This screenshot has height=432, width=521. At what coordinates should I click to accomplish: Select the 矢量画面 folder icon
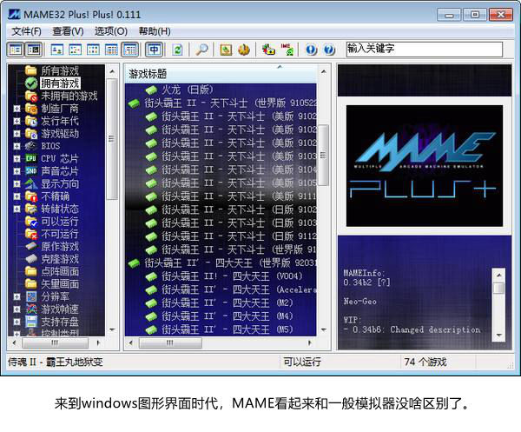tap(31, 283)
